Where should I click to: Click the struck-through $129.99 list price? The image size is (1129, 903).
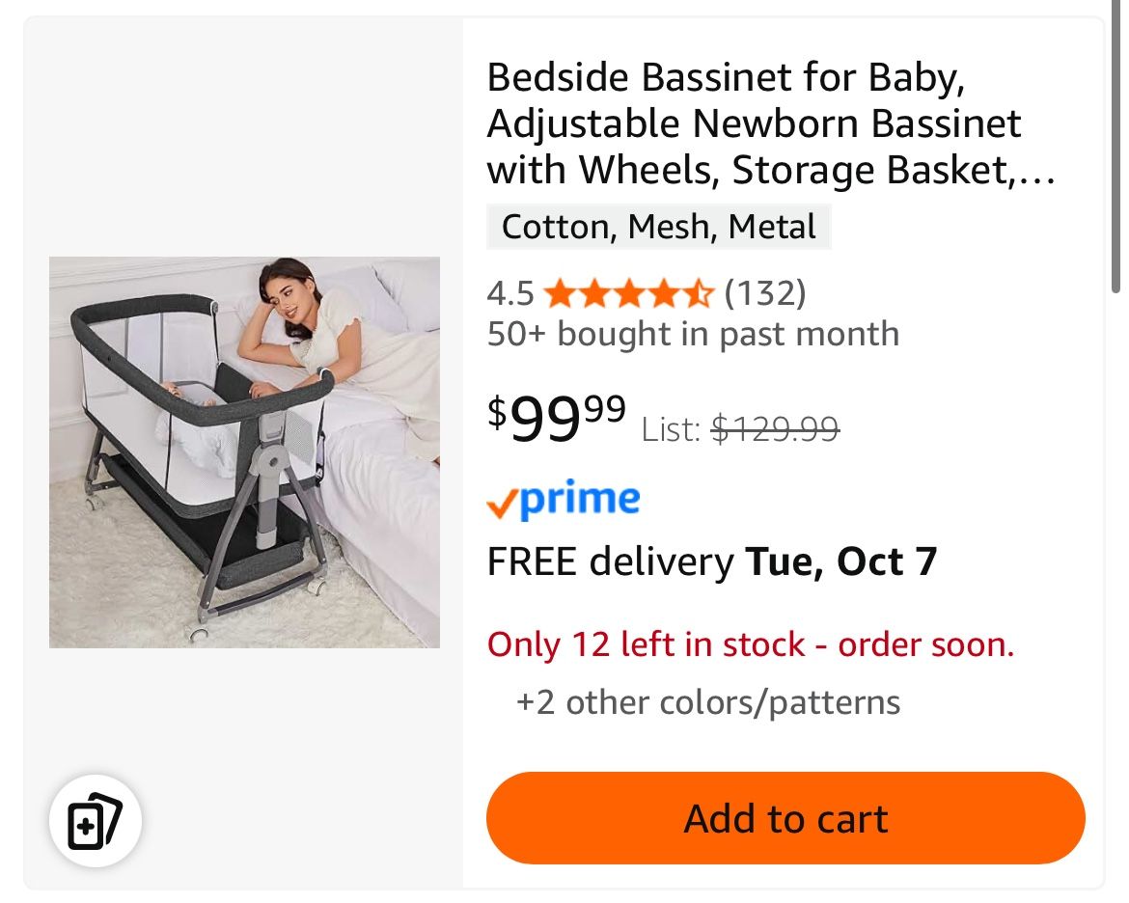(x=775, y=428)
